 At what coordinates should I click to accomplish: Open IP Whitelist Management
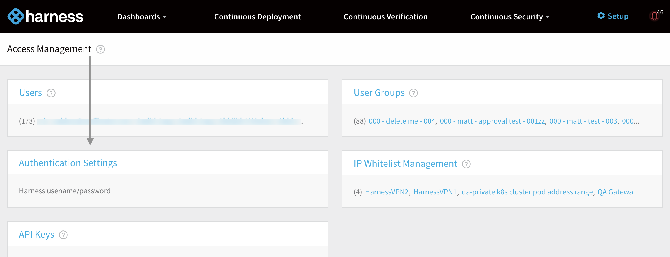tap(405, 163)
